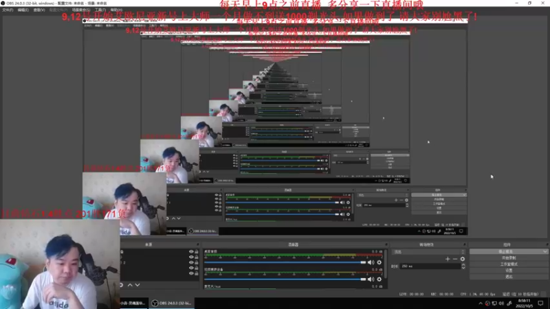Toggle visibility of first source eye icon
The width and height of the screenshot is (550, 309).
tap(191, 251)
